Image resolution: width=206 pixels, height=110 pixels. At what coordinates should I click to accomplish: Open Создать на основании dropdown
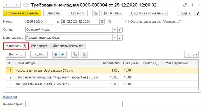pos(148,13)
